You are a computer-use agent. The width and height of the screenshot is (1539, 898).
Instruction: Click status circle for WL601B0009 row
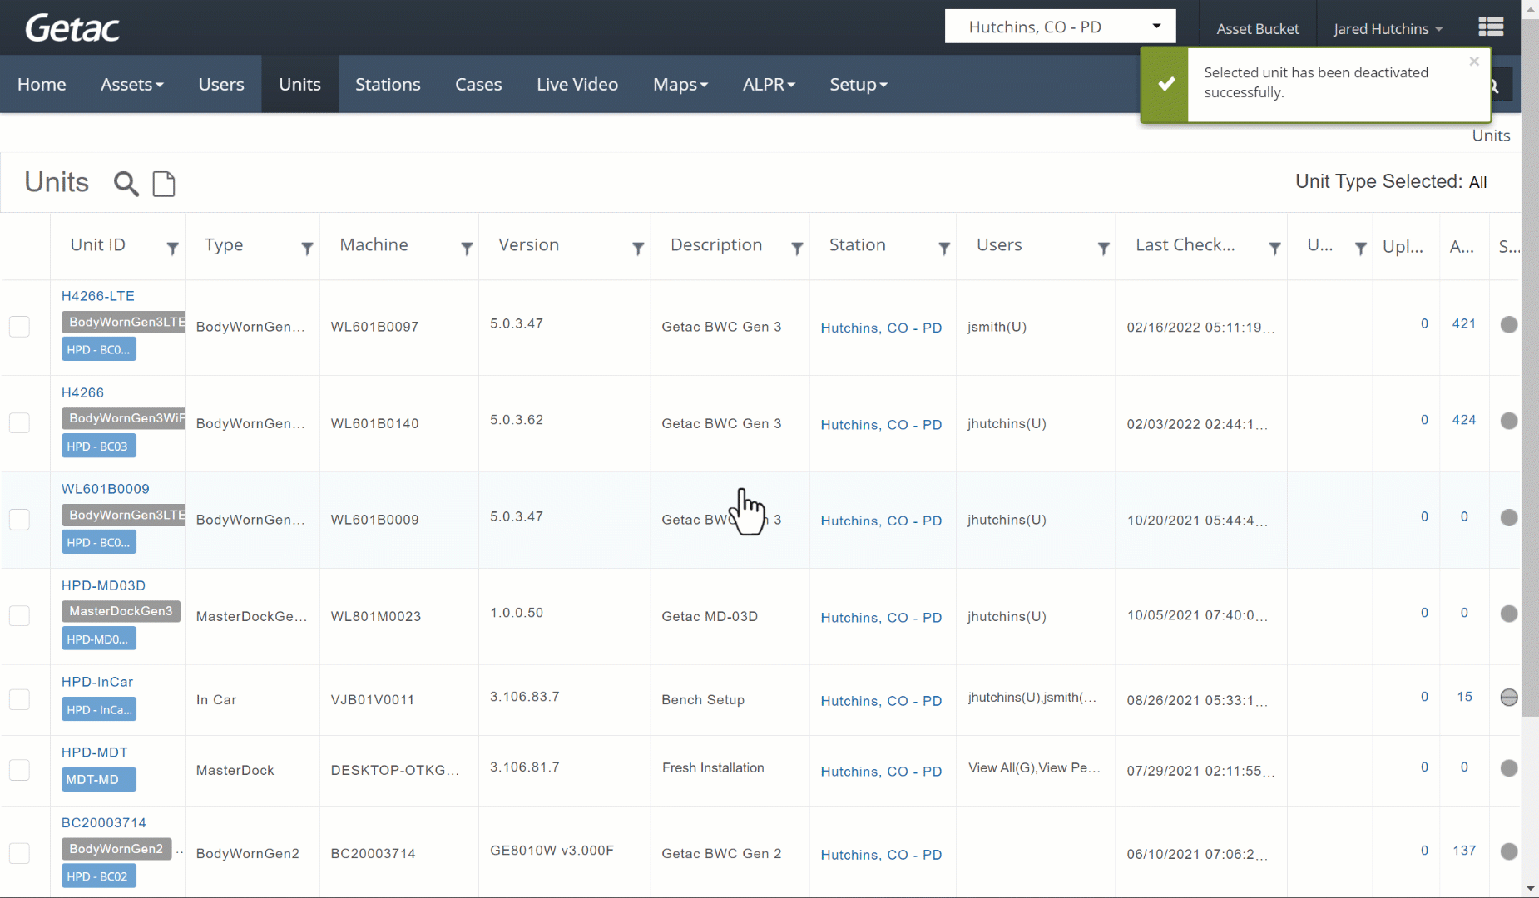[x=1509, y=517]
